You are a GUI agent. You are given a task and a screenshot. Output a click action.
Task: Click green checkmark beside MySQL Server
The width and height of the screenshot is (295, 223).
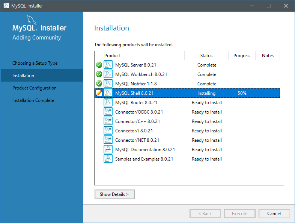(x=99, y=65)
